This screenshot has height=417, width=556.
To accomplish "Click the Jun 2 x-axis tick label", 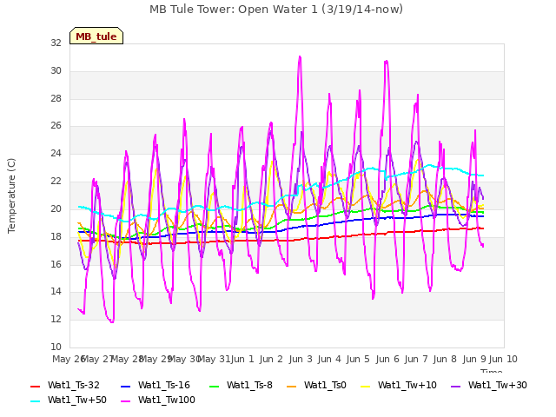I will click(x=271, y=359).
